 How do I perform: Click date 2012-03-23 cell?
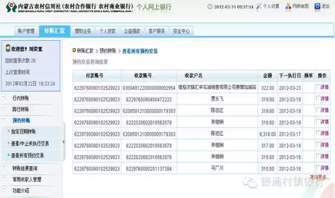289,88
